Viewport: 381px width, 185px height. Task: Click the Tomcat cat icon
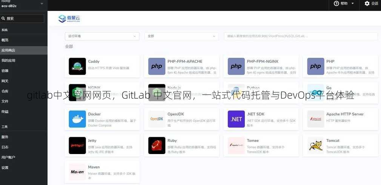(x=316, y=145)
